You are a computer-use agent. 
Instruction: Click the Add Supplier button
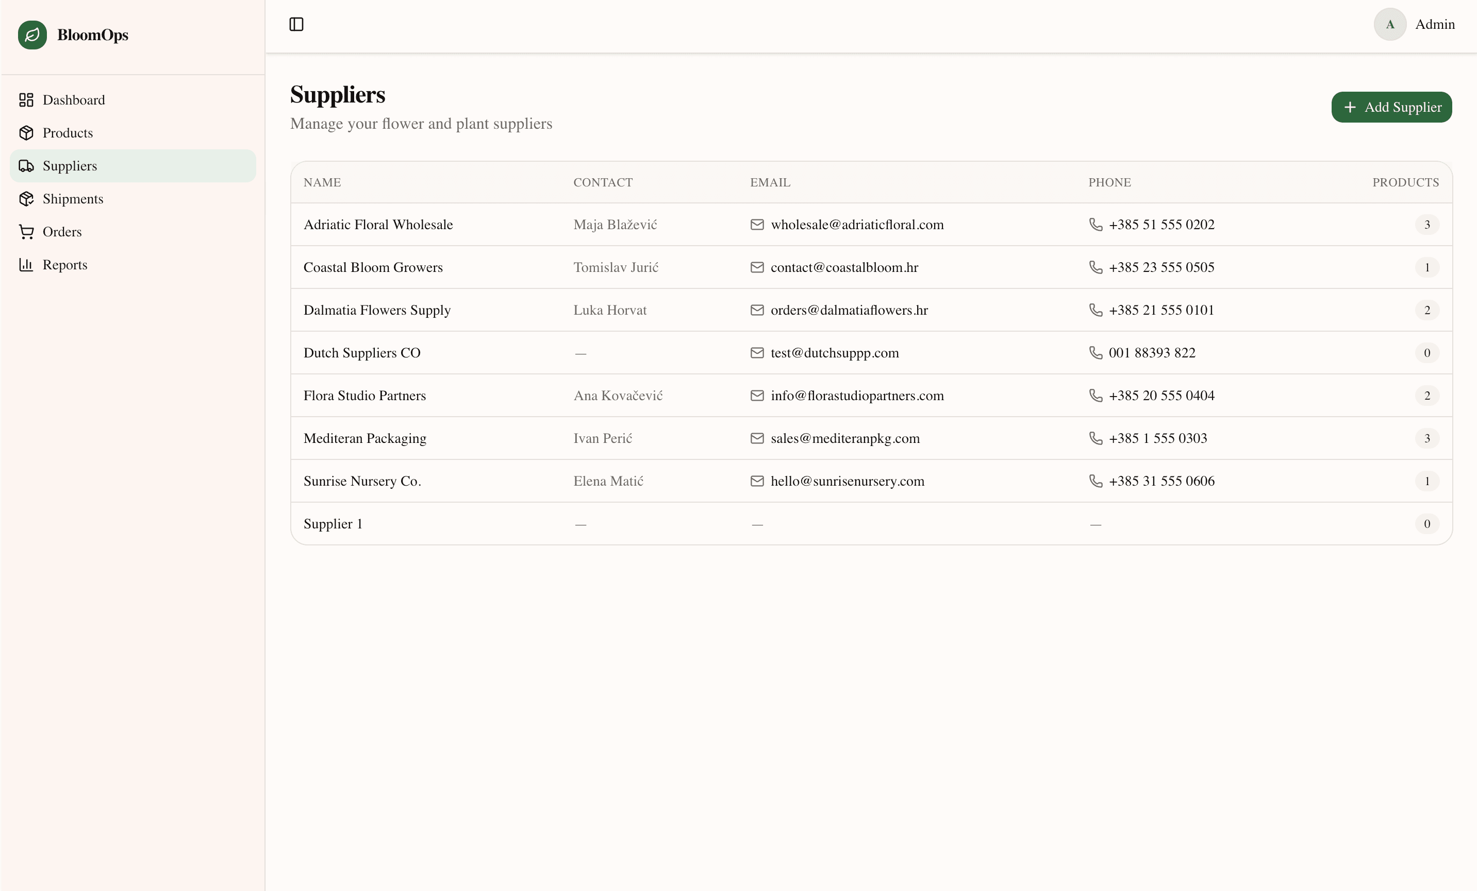coord(1392,107)
